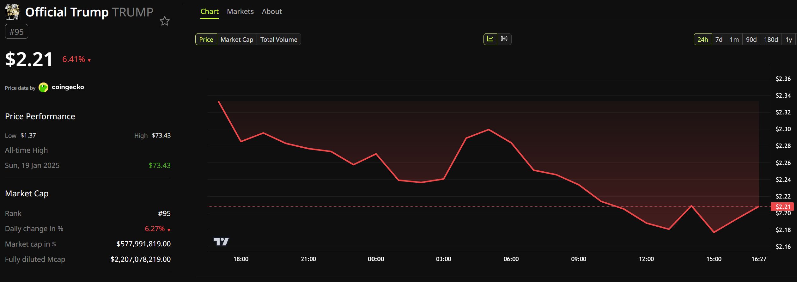Viewport: 797px width, 282px height.
Task: Click the $2.36 price axis label
Action: coord(783,79)
